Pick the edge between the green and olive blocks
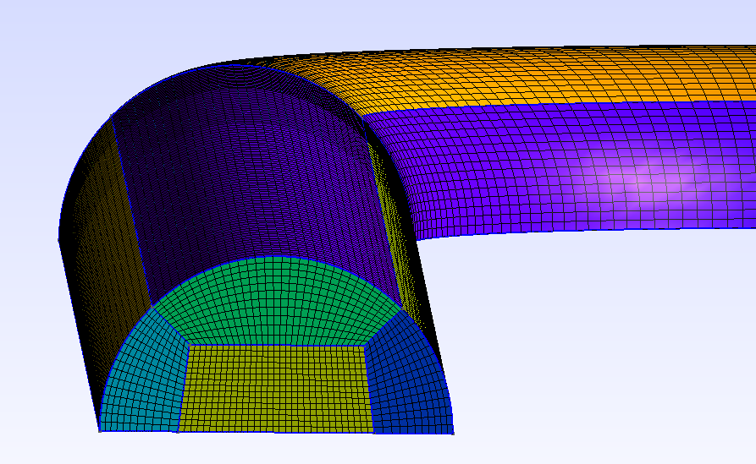This screenshot has height=464, width=756. click(x=277, y=345)
